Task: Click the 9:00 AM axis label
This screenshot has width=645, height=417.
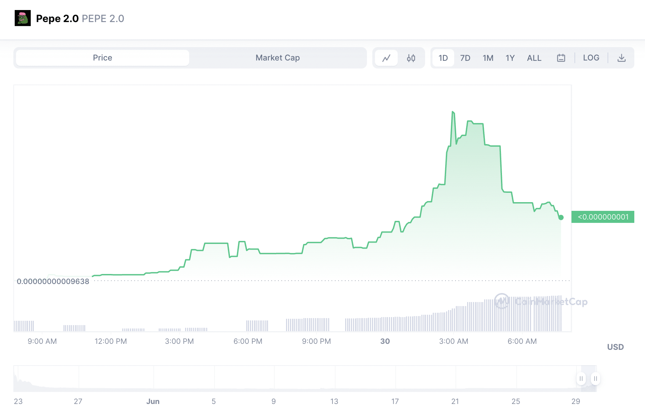Action: coord(42,341)
